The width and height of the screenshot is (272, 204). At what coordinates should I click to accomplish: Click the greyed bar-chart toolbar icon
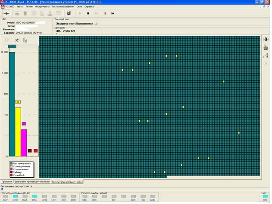(x=42, y=13)
